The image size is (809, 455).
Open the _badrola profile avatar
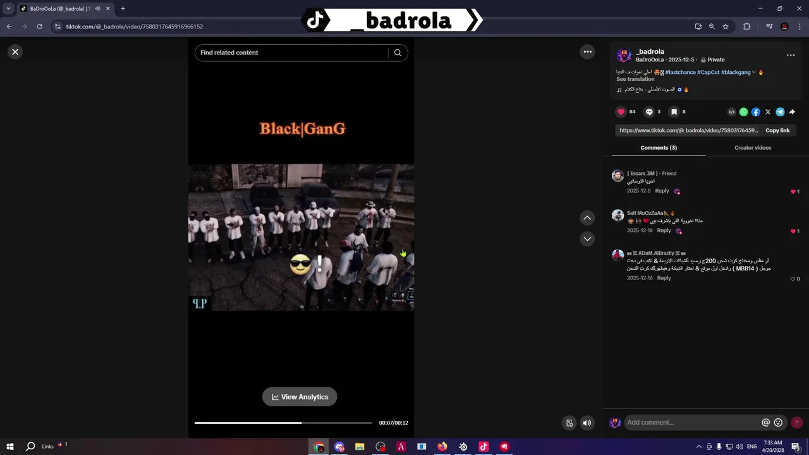click(x=624, y=56)
